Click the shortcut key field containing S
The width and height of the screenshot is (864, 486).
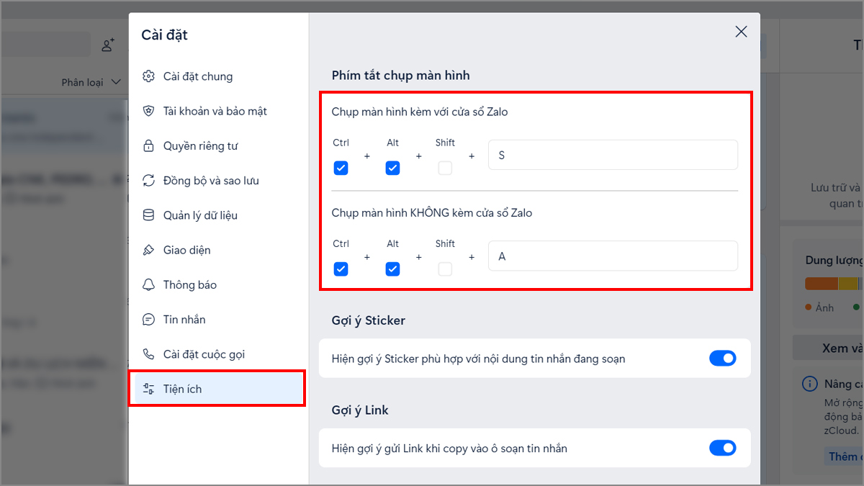pos(613,155)
